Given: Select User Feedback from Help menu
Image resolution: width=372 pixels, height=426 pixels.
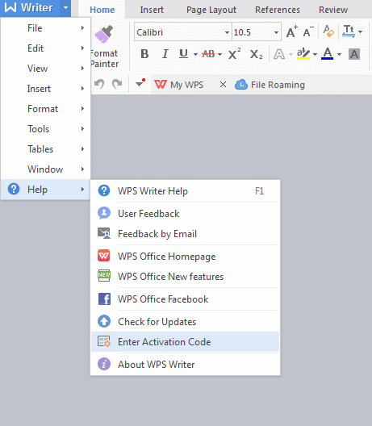Looking at the screenshot, I should [185, 214].
